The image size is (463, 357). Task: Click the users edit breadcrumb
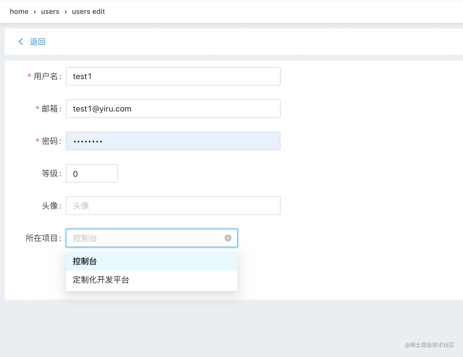[x=88, y=12]
